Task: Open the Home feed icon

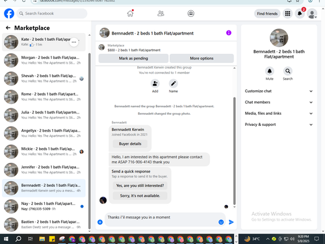Action: point(130,14)
